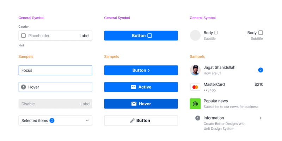Toggle the checkbox in Placeholder field
Screen dimensions: 282x141
click(24, 36)
